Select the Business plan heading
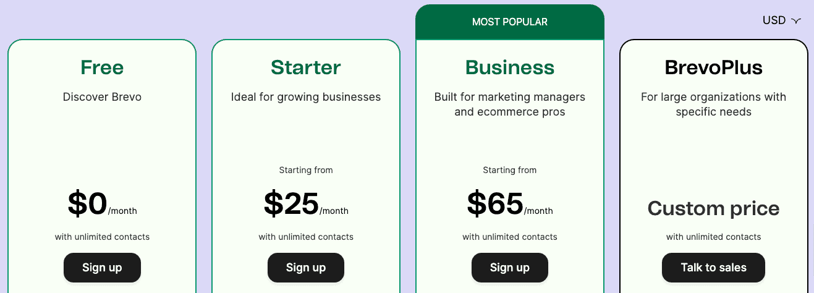This screenshot has height=293, width=814. click(510, 67)
